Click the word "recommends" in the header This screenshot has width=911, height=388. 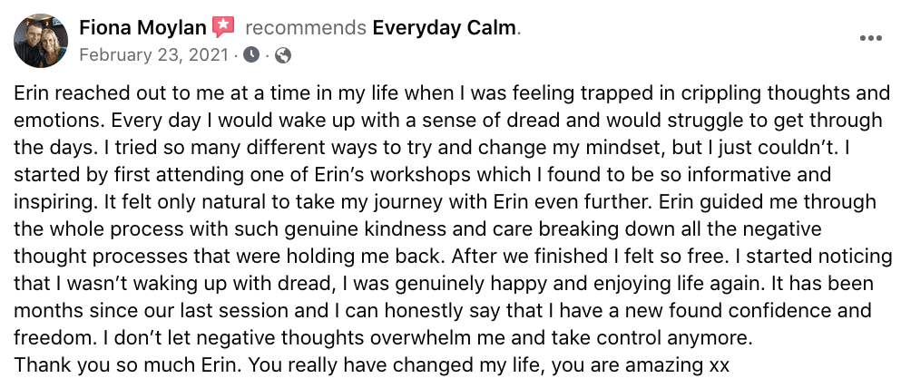pyautogui.click(x=305, y=28)
